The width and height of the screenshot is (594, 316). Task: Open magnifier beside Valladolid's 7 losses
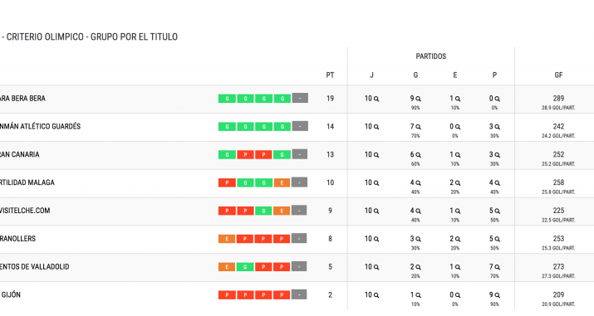coord(498,267)
